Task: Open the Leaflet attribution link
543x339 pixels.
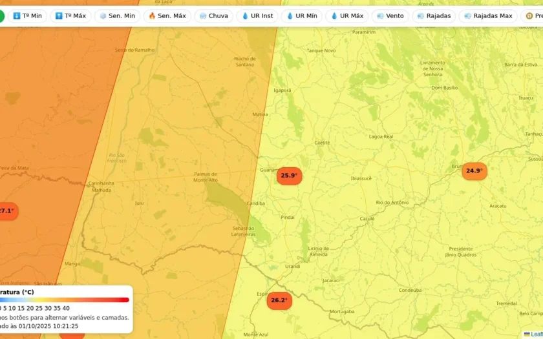Action: (534, 334)
